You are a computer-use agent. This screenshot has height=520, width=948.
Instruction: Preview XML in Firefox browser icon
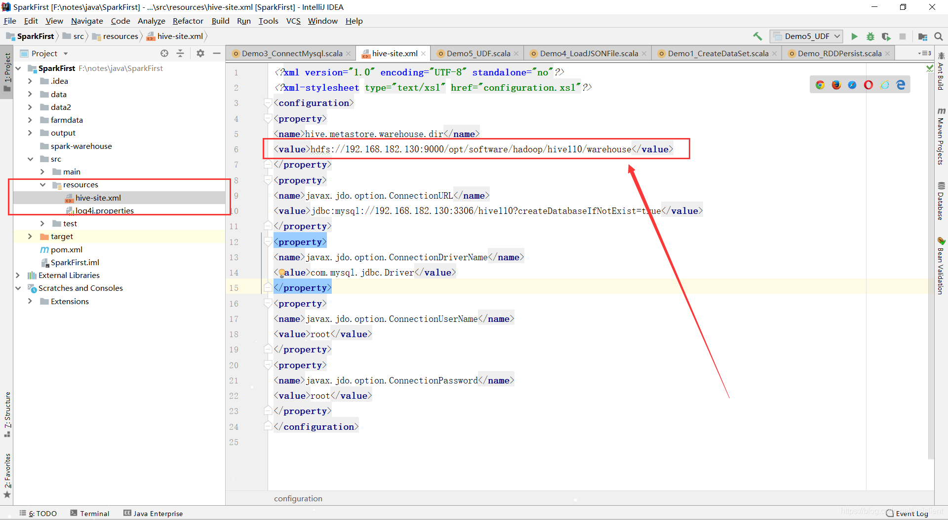click(x=836, y=85)
